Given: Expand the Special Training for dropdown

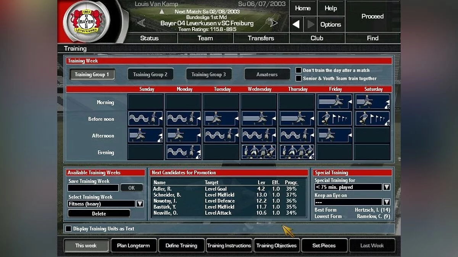Looking at the screenshot, I should 386,187.
